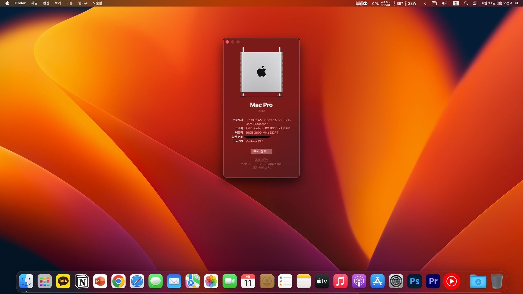Viewport: 523px width, 294px height.
Task: Open Spotlight search in menu bar
Action: [466, 3]
